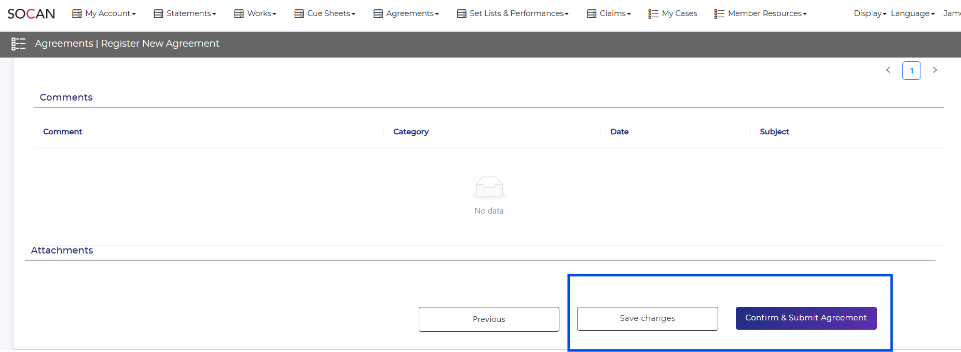Click the Agreements page header list icon
Image resolution: width=961 pixels, height=352 pixels.
(x=18, y=44)
